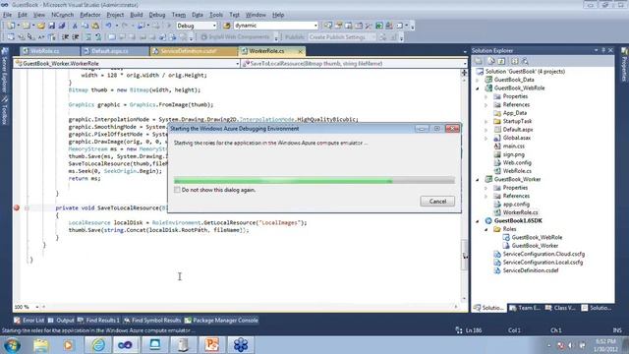Image resolution: width=629 pixels, height=354 pixels.
Task: Click the Refresh icon in Solution Explorer toolbar
Action: (501, 61)
